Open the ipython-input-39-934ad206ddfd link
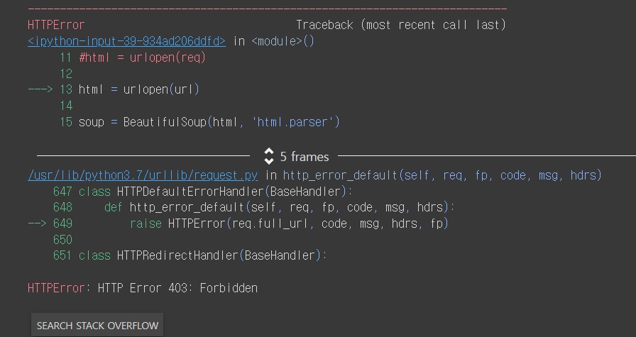 126,41
